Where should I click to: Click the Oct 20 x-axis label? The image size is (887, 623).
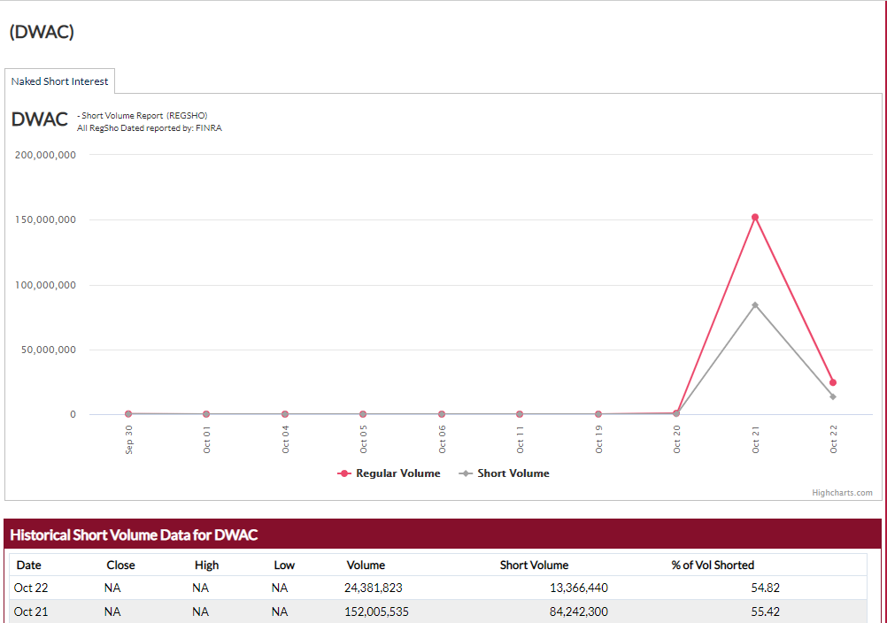(676, 439)
